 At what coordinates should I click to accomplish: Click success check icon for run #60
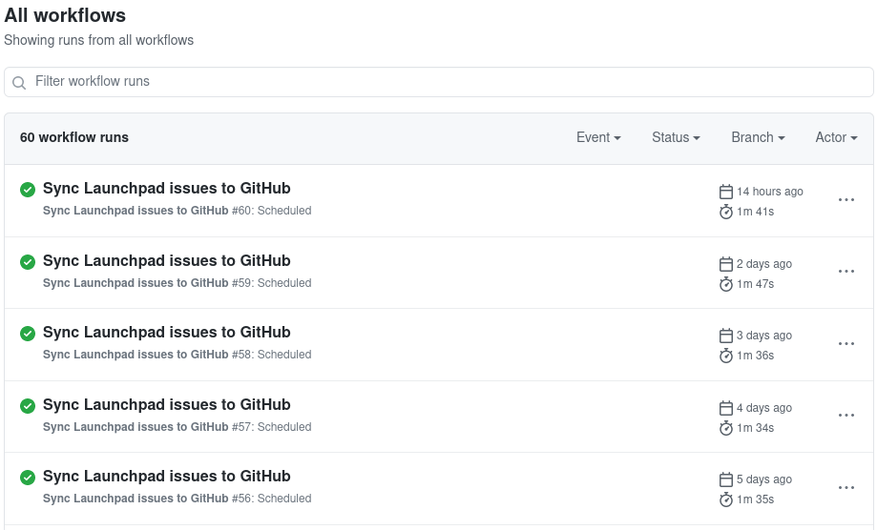point(28,190)
